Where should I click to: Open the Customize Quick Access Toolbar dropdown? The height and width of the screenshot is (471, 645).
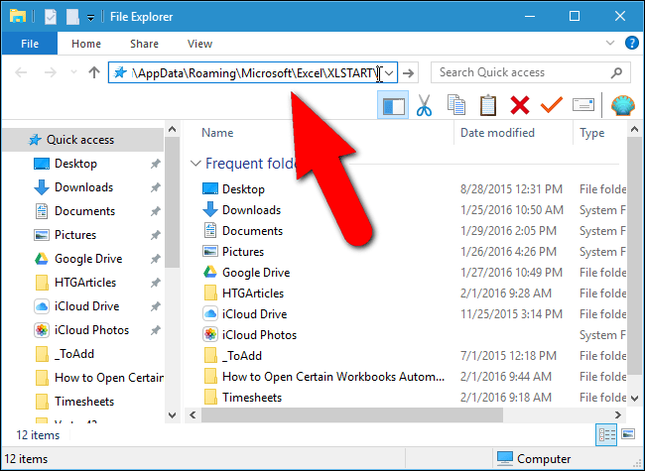91,17
